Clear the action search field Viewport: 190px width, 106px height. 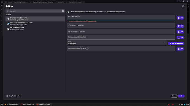[x=63, y=11]
